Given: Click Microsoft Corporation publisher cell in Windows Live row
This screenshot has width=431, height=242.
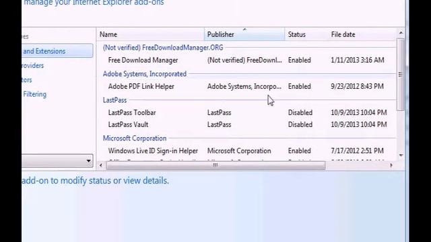Looking at the screenshot, I should 239,151.
